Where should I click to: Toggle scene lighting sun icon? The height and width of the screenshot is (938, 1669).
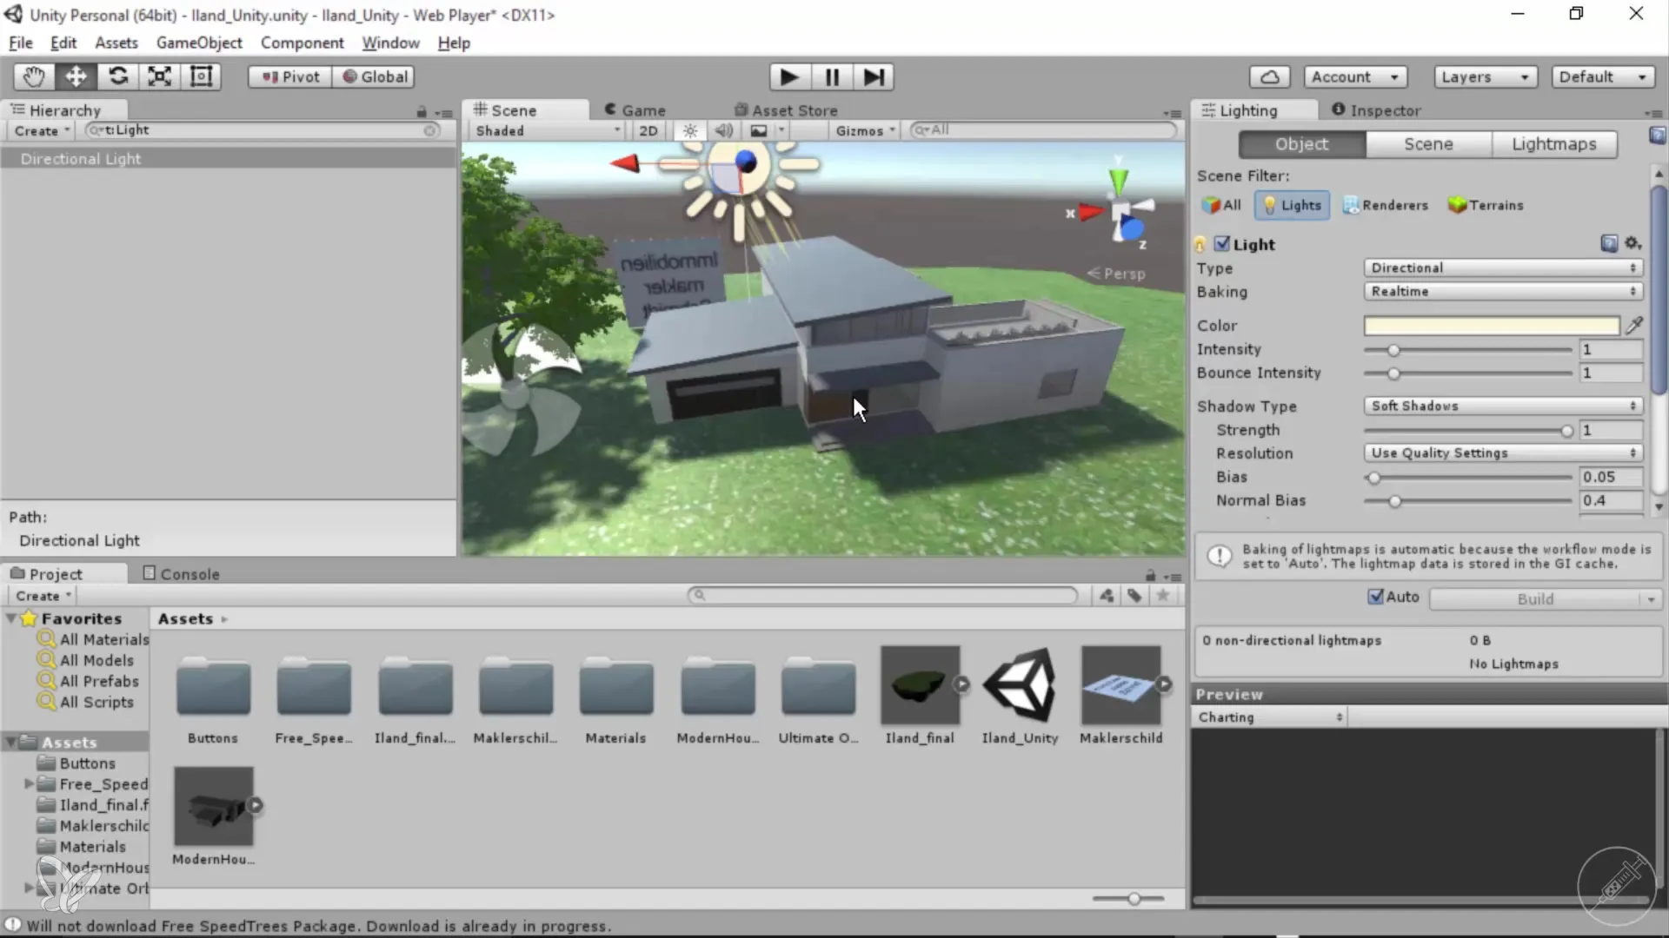click(x=690, y=130)
